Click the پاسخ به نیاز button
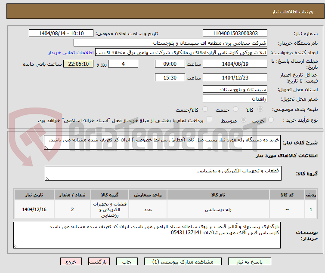 tap(249, 262)
